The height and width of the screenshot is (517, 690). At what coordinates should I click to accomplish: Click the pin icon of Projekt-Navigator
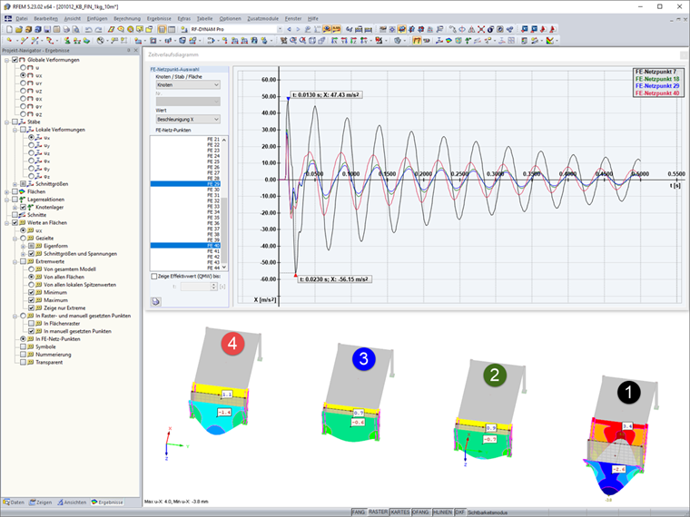pos(129,51)
